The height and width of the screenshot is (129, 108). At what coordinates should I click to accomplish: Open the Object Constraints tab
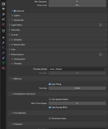[3, 58]
